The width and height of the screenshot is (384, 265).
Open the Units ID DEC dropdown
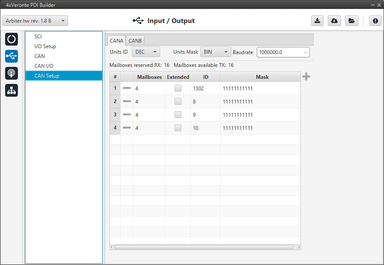(146, 52)
